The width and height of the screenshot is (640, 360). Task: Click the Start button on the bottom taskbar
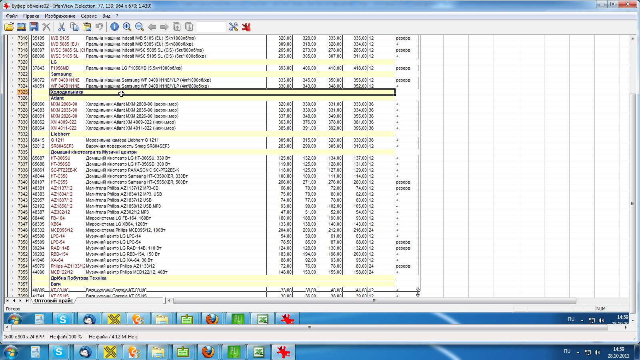coord(11,352)
